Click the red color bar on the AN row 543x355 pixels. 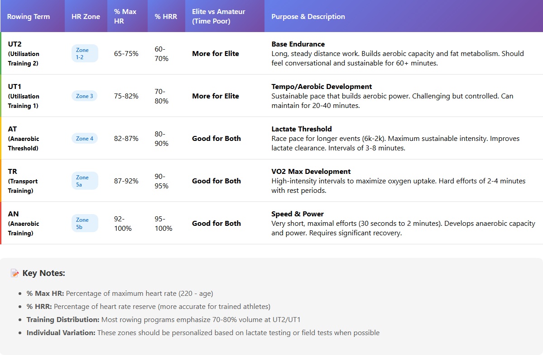pyautogui.click(x=1, y=223)
